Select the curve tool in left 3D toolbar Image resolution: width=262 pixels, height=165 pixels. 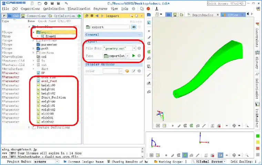click(149, 37)
